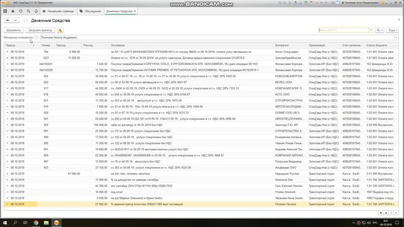404x227 pixels.
Task: Click the contractor cell Альфакран ООО
Action: [290, 168]
